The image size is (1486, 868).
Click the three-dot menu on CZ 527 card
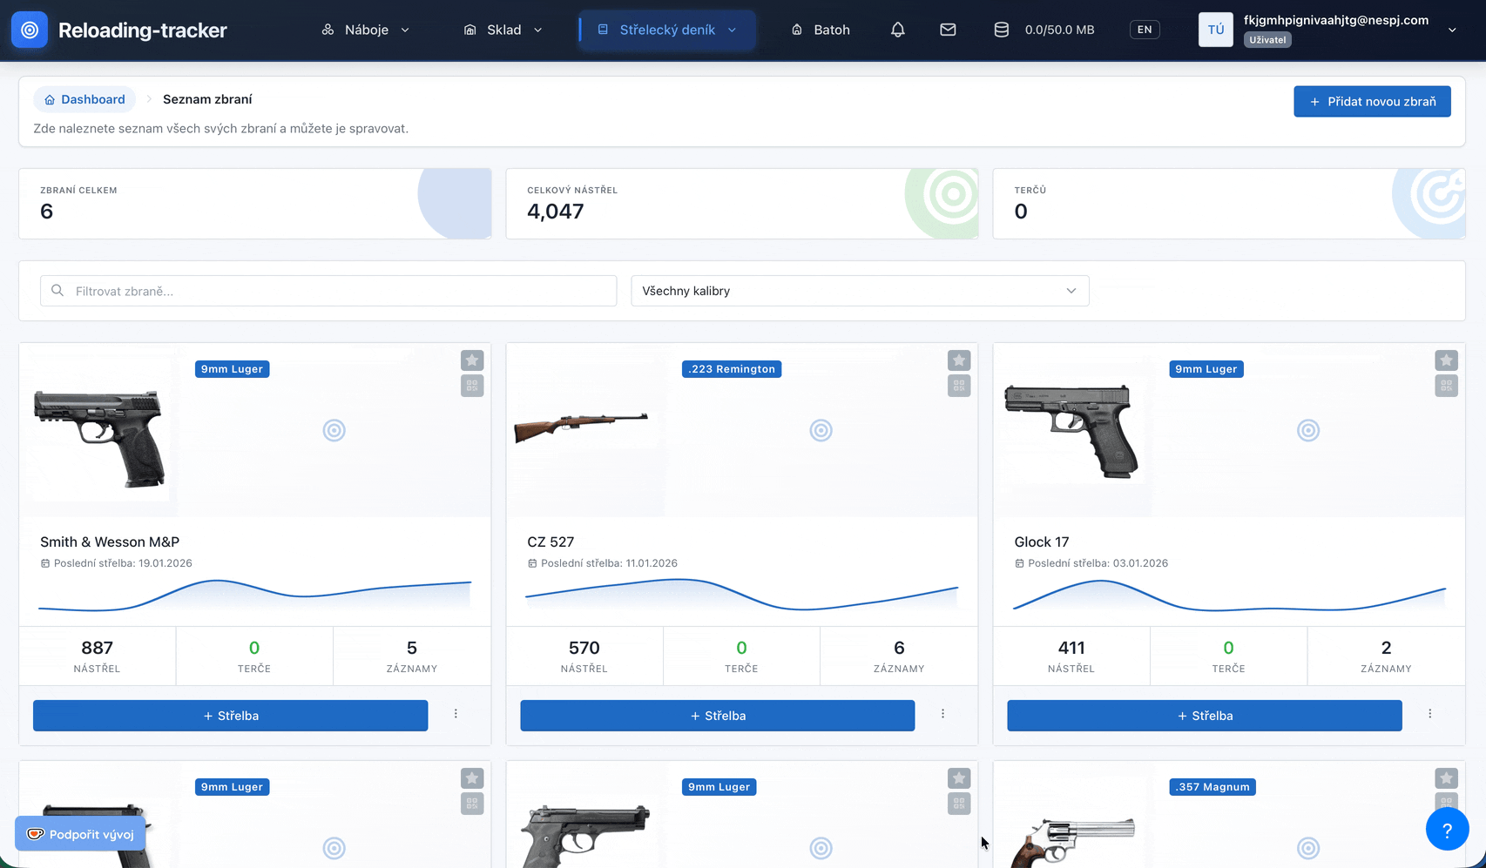click(942, 714)
